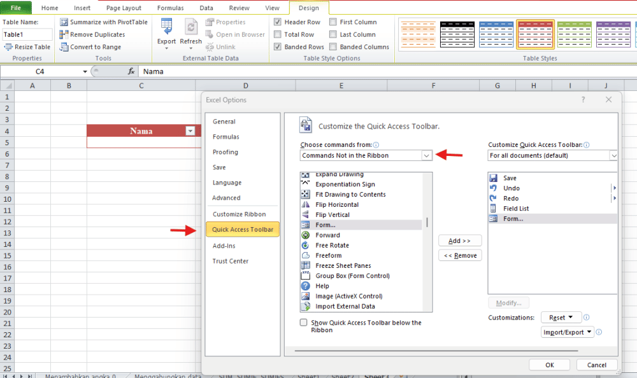Click the Remove Duplicates icon

click(64, 34)
